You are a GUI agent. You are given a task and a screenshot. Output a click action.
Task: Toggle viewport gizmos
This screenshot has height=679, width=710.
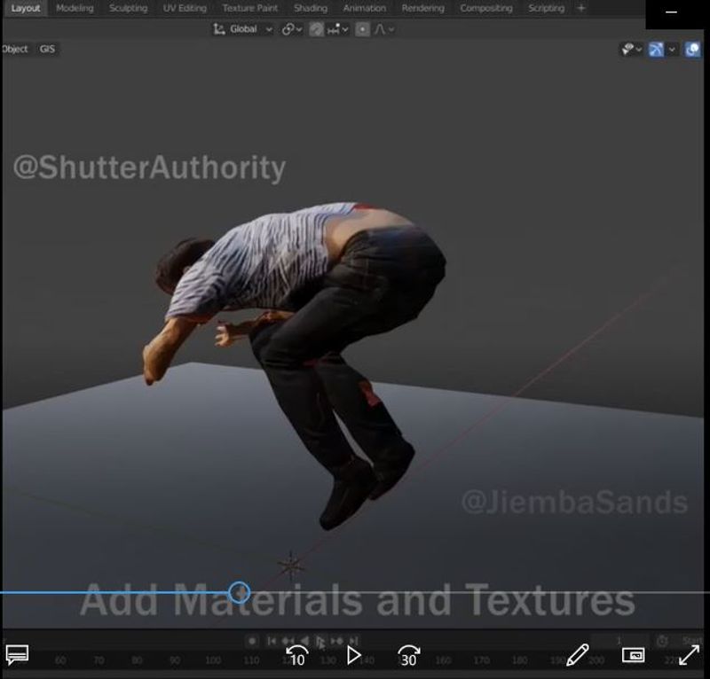[656, 50]
